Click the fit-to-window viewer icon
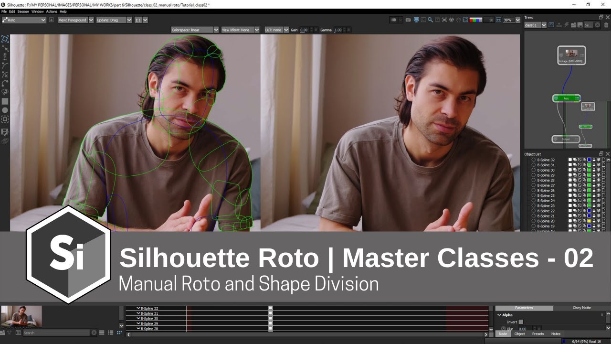 coord(444,20)
